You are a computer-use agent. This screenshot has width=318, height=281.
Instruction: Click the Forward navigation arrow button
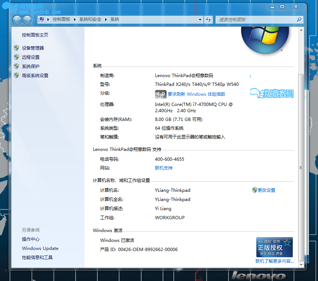point(27,20)
